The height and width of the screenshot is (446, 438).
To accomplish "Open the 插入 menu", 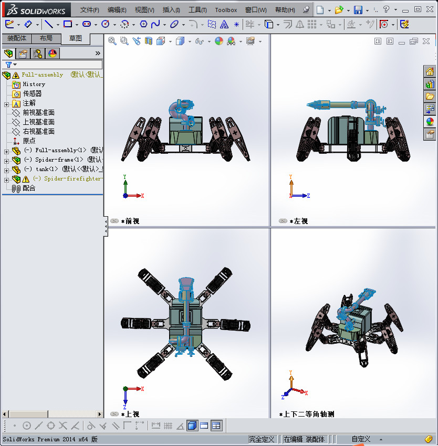I will coord(172,9).
